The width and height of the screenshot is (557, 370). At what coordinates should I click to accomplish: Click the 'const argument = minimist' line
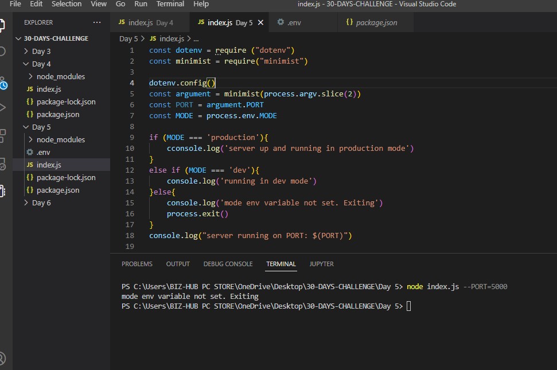(255, 94)
